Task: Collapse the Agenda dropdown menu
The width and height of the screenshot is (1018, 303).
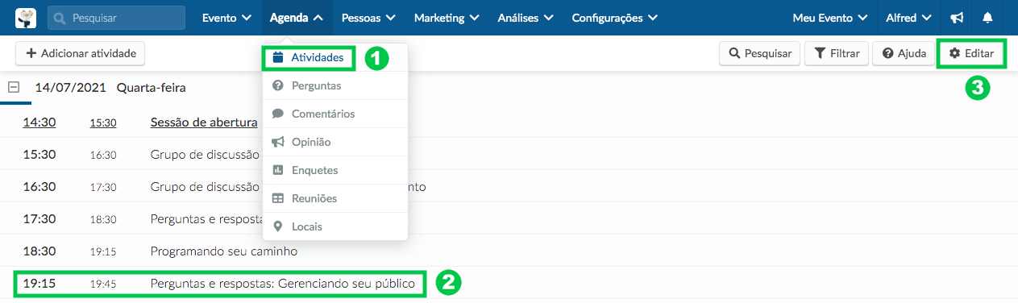Action: (297, 18)
